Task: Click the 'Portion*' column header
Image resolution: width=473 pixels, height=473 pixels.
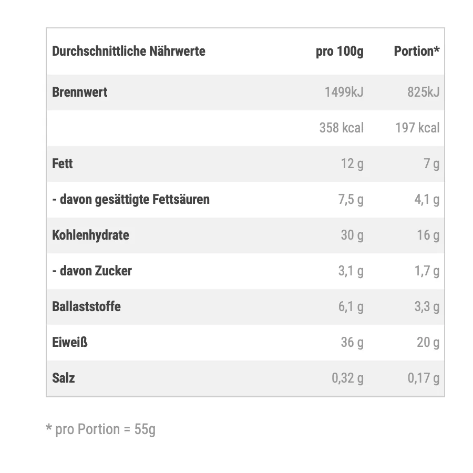Action: point(416,52)
